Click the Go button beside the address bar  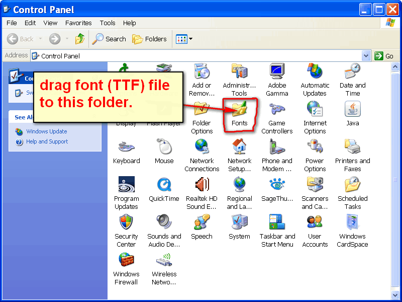coord(384,56)
